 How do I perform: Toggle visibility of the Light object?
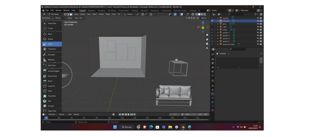258,27
